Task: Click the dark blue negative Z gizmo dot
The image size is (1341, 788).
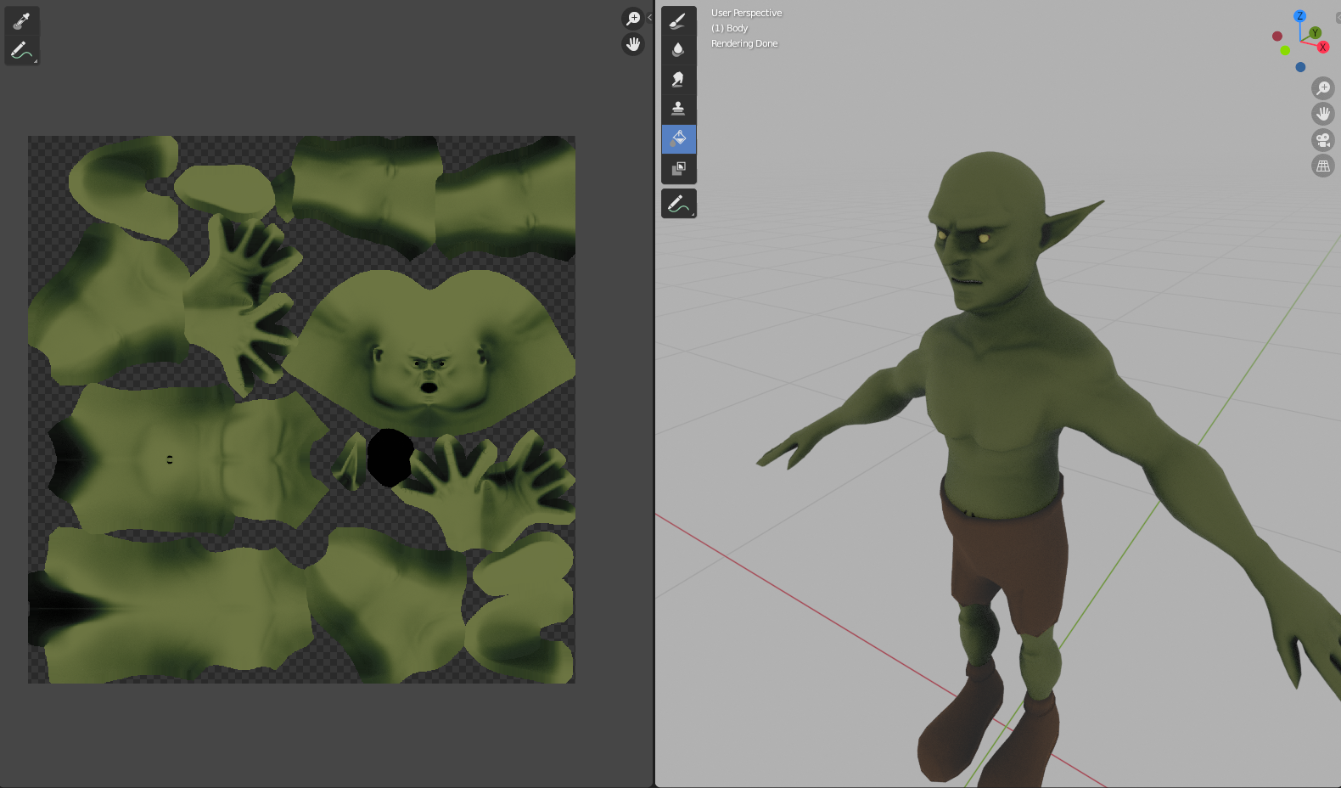Action: click(x=1300, y=67)
